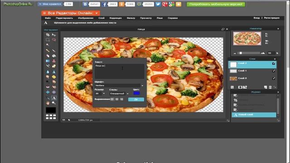
Task: Select the Sponge tool
Action: tap(54, 77)
